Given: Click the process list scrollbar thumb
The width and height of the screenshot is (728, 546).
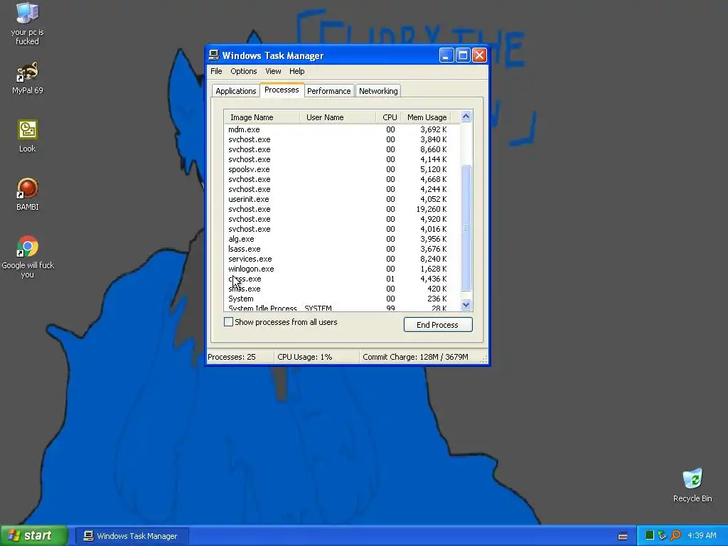Looking at the screenshot, I should click(x=466, y=227).
